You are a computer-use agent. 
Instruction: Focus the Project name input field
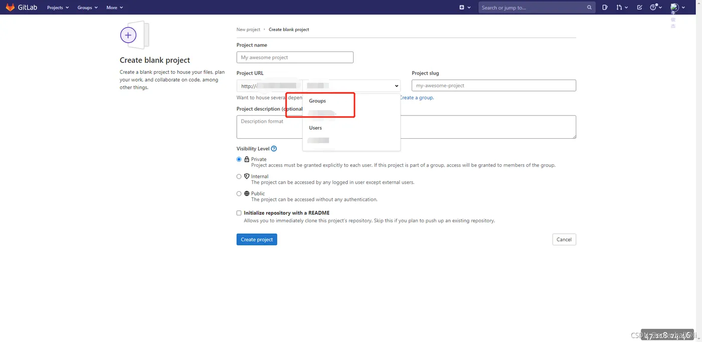pyautogui.click(x=295, y=58)
